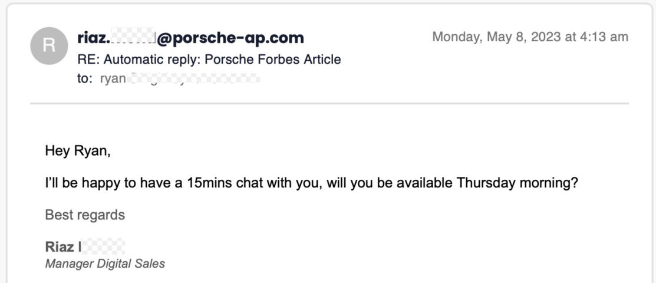Click the subject line RE: Automatic reply

[209, 59]
